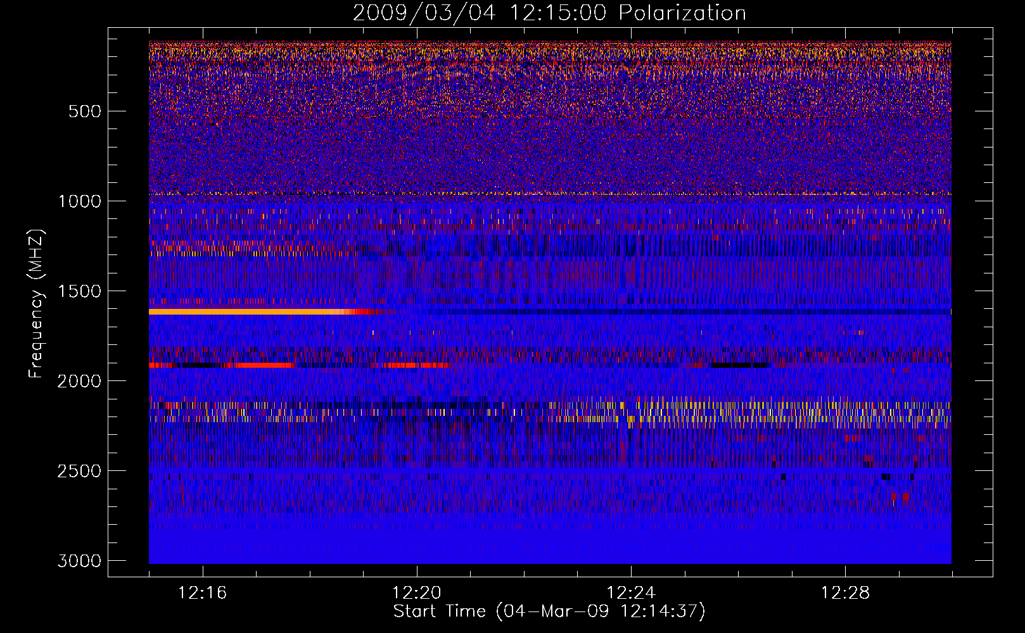Click the plot title '2009/03/04 12:15:00 Polarization'

(x=549, y=13)
